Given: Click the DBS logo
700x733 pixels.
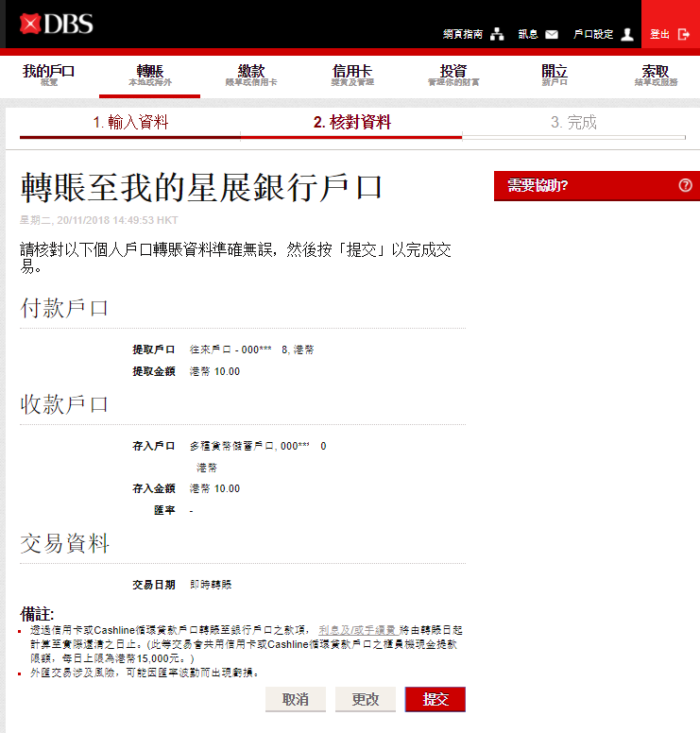Looking at the screenshot, I should click(57, 24).
